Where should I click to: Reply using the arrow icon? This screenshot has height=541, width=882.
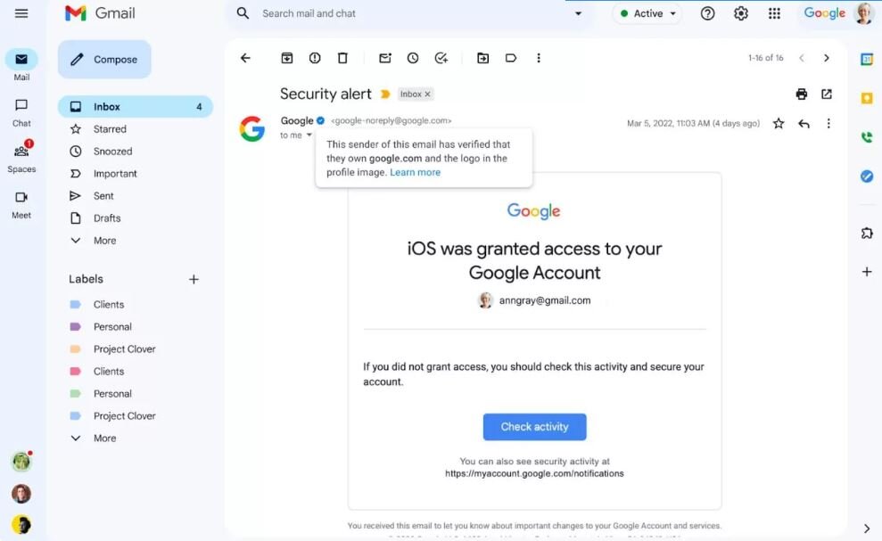point(804,124)
